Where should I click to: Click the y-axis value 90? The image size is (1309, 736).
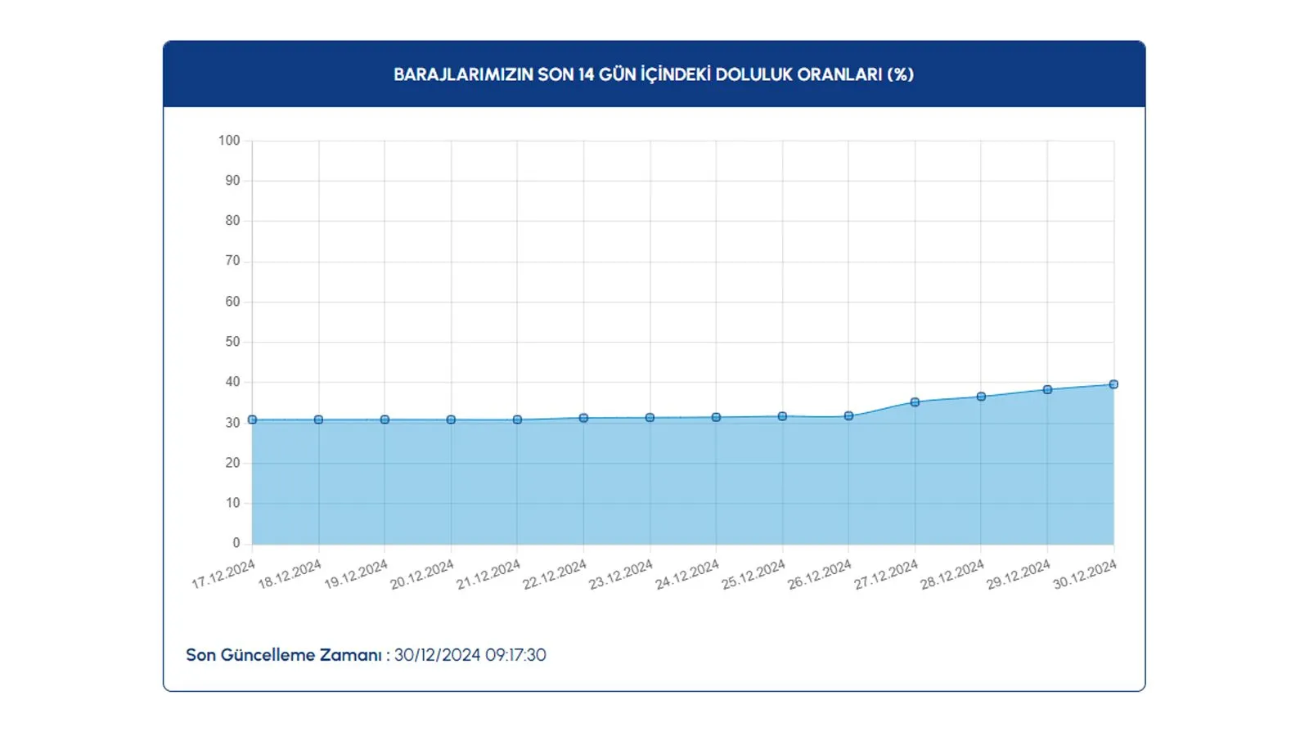233,181
